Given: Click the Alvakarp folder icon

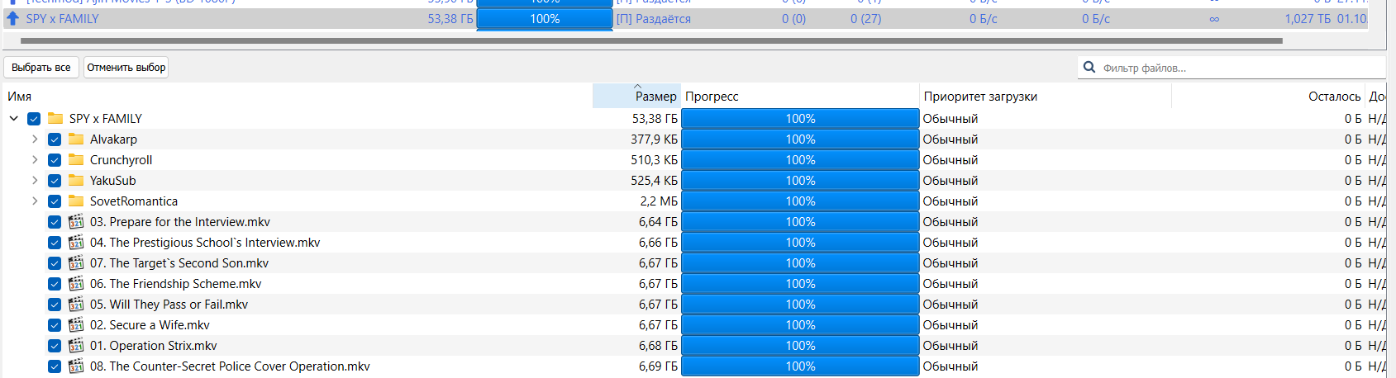Looking at the screenshot, I should (76, 139).
